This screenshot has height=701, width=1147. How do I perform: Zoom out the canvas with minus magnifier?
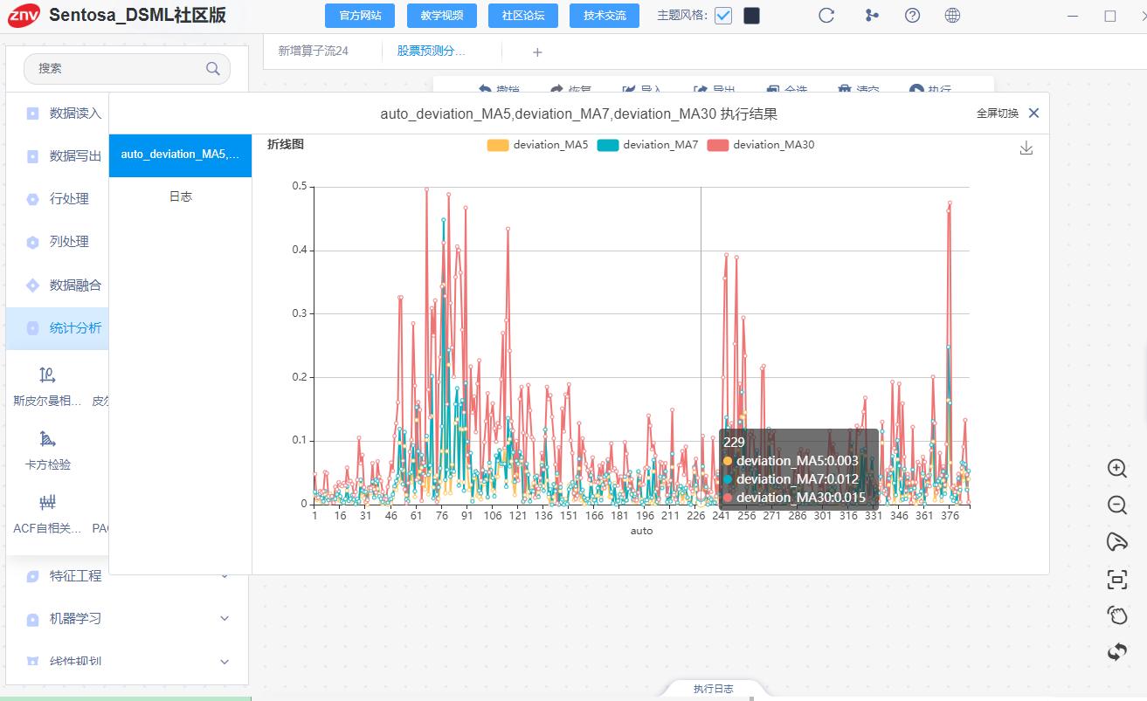[x=1116, y=505]
